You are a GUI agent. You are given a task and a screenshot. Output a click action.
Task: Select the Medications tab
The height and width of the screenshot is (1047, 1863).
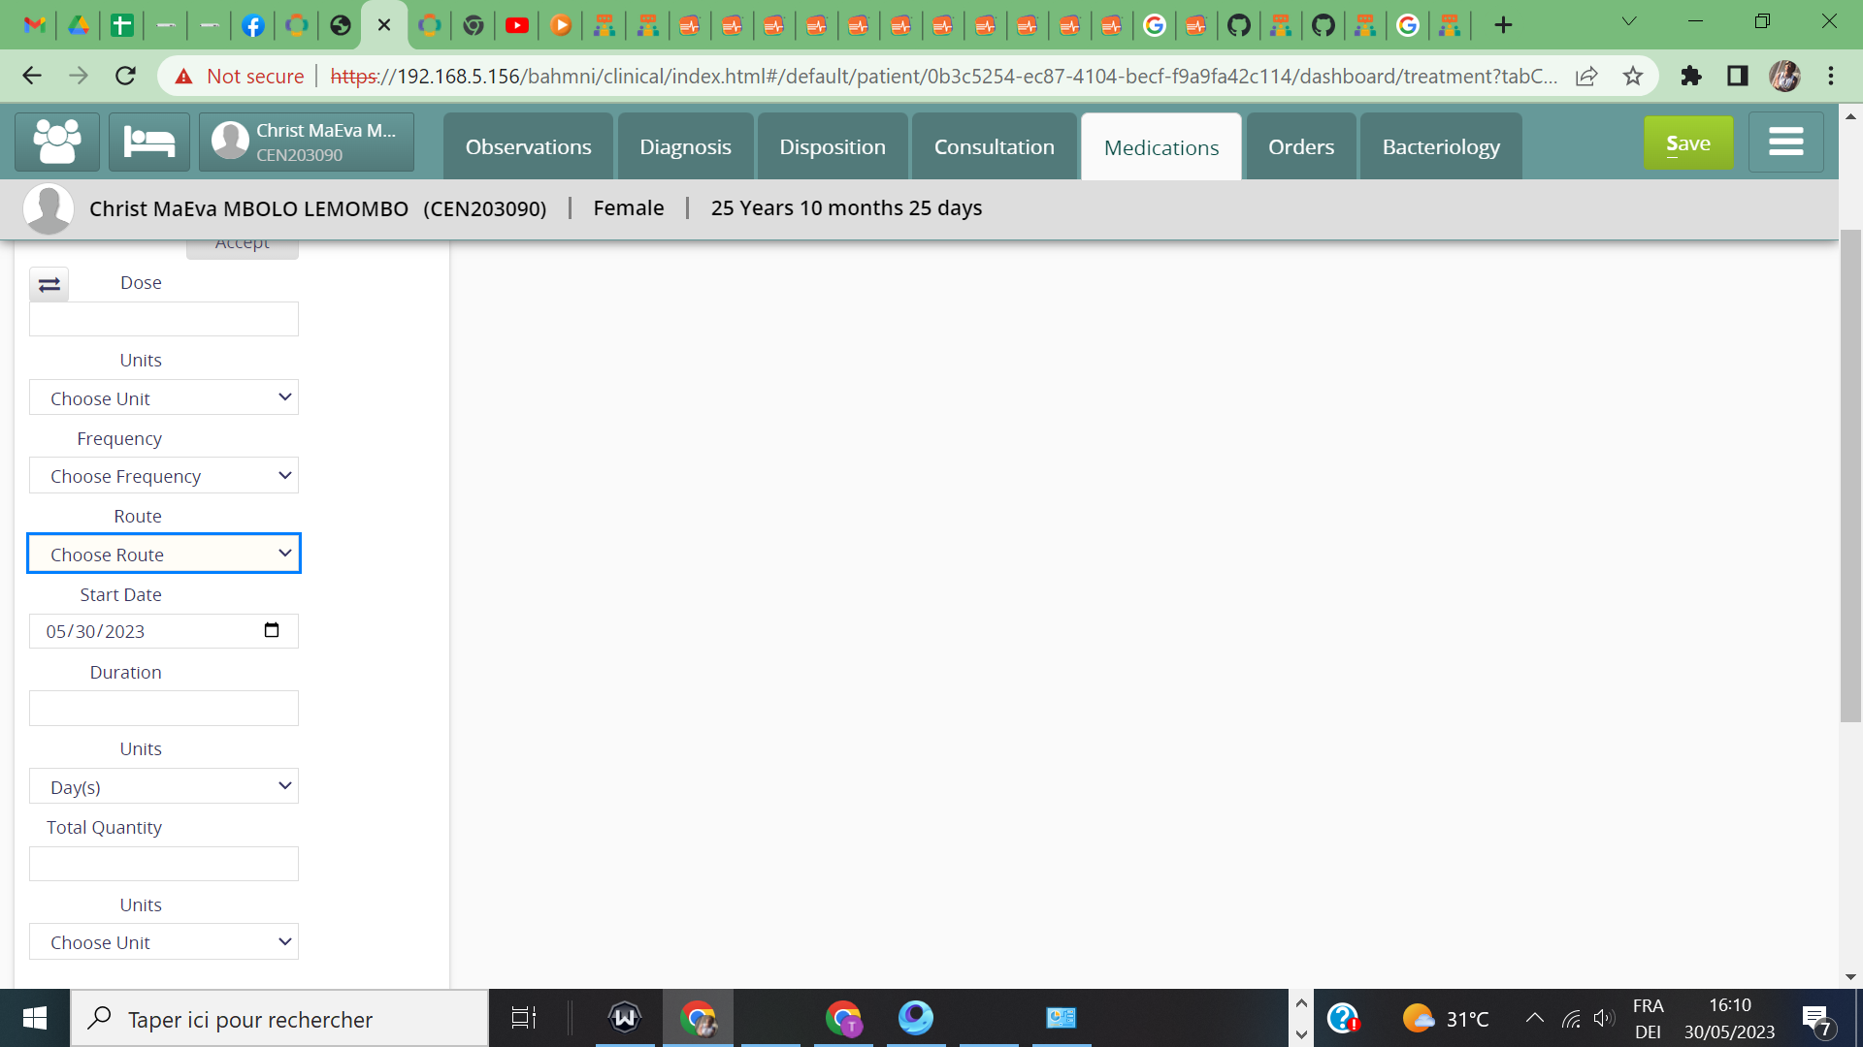coord(1161,147)
